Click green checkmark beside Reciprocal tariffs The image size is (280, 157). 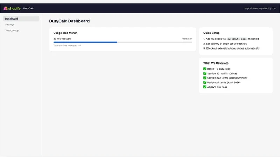click(205, 82)
